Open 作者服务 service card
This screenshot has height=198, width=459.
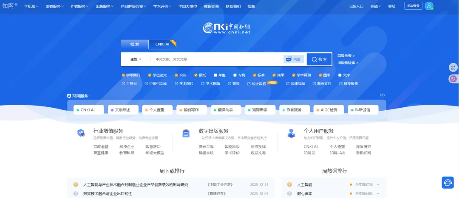294,110
